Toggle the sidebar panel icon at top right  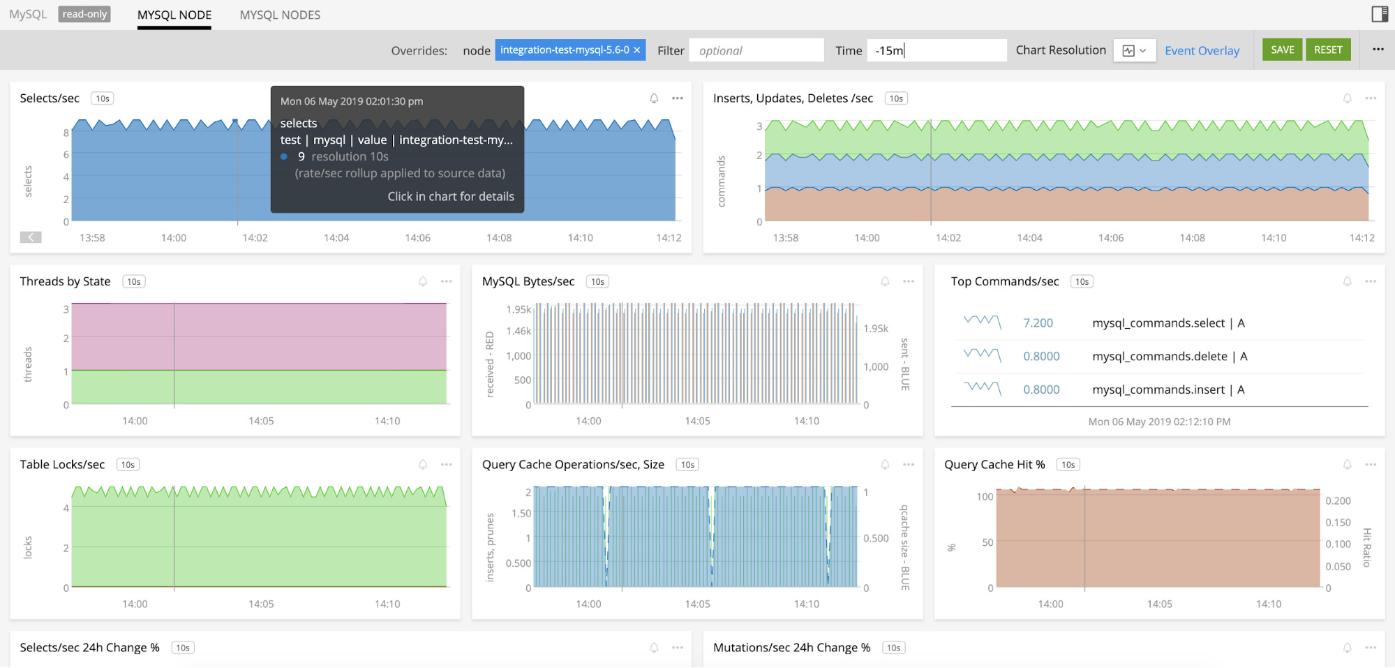[1380, 14]
